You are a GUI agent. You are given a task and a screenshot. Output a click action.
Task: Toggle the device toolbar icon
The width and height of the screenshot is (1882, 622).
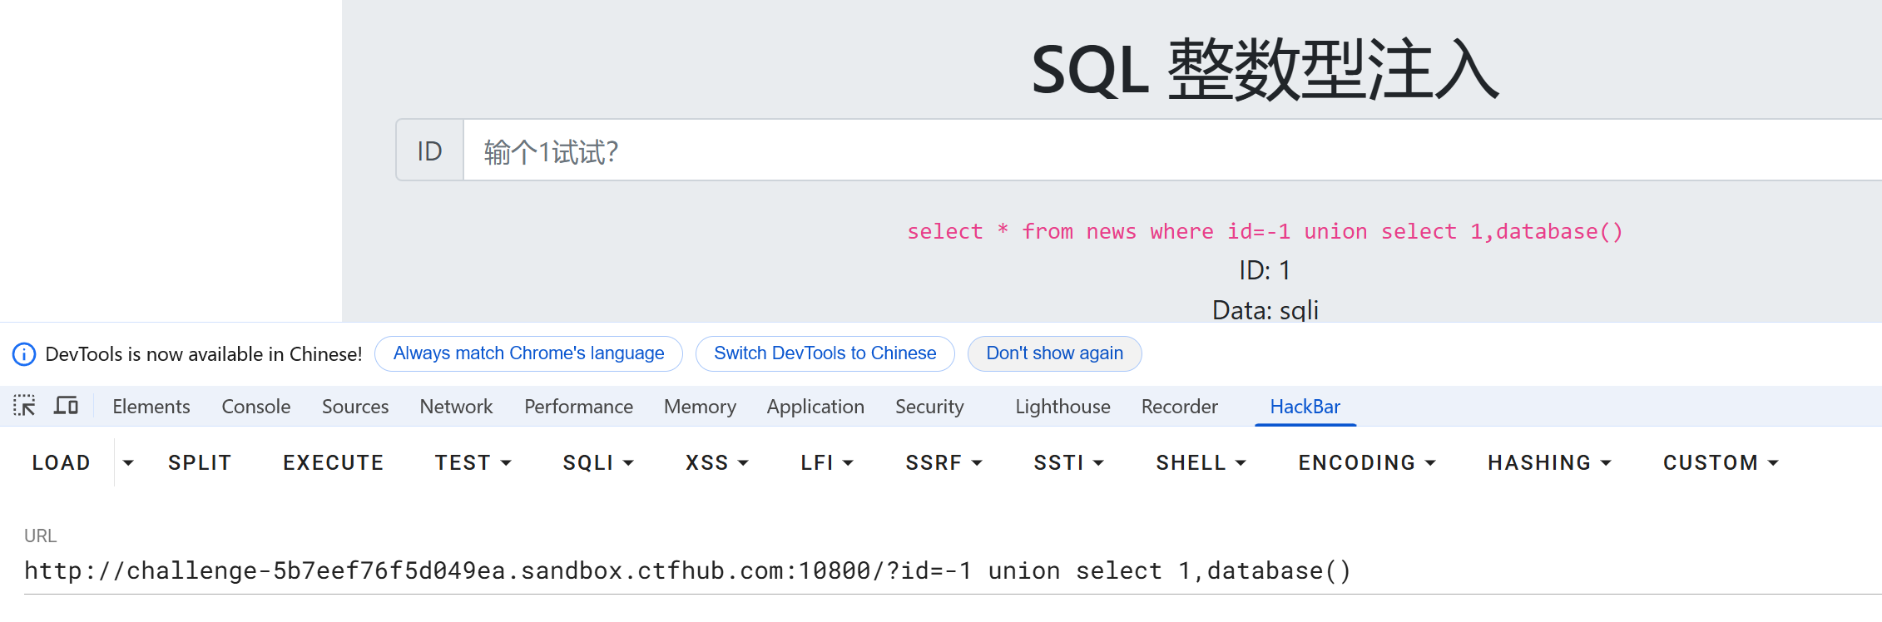(x=66, y=406)
